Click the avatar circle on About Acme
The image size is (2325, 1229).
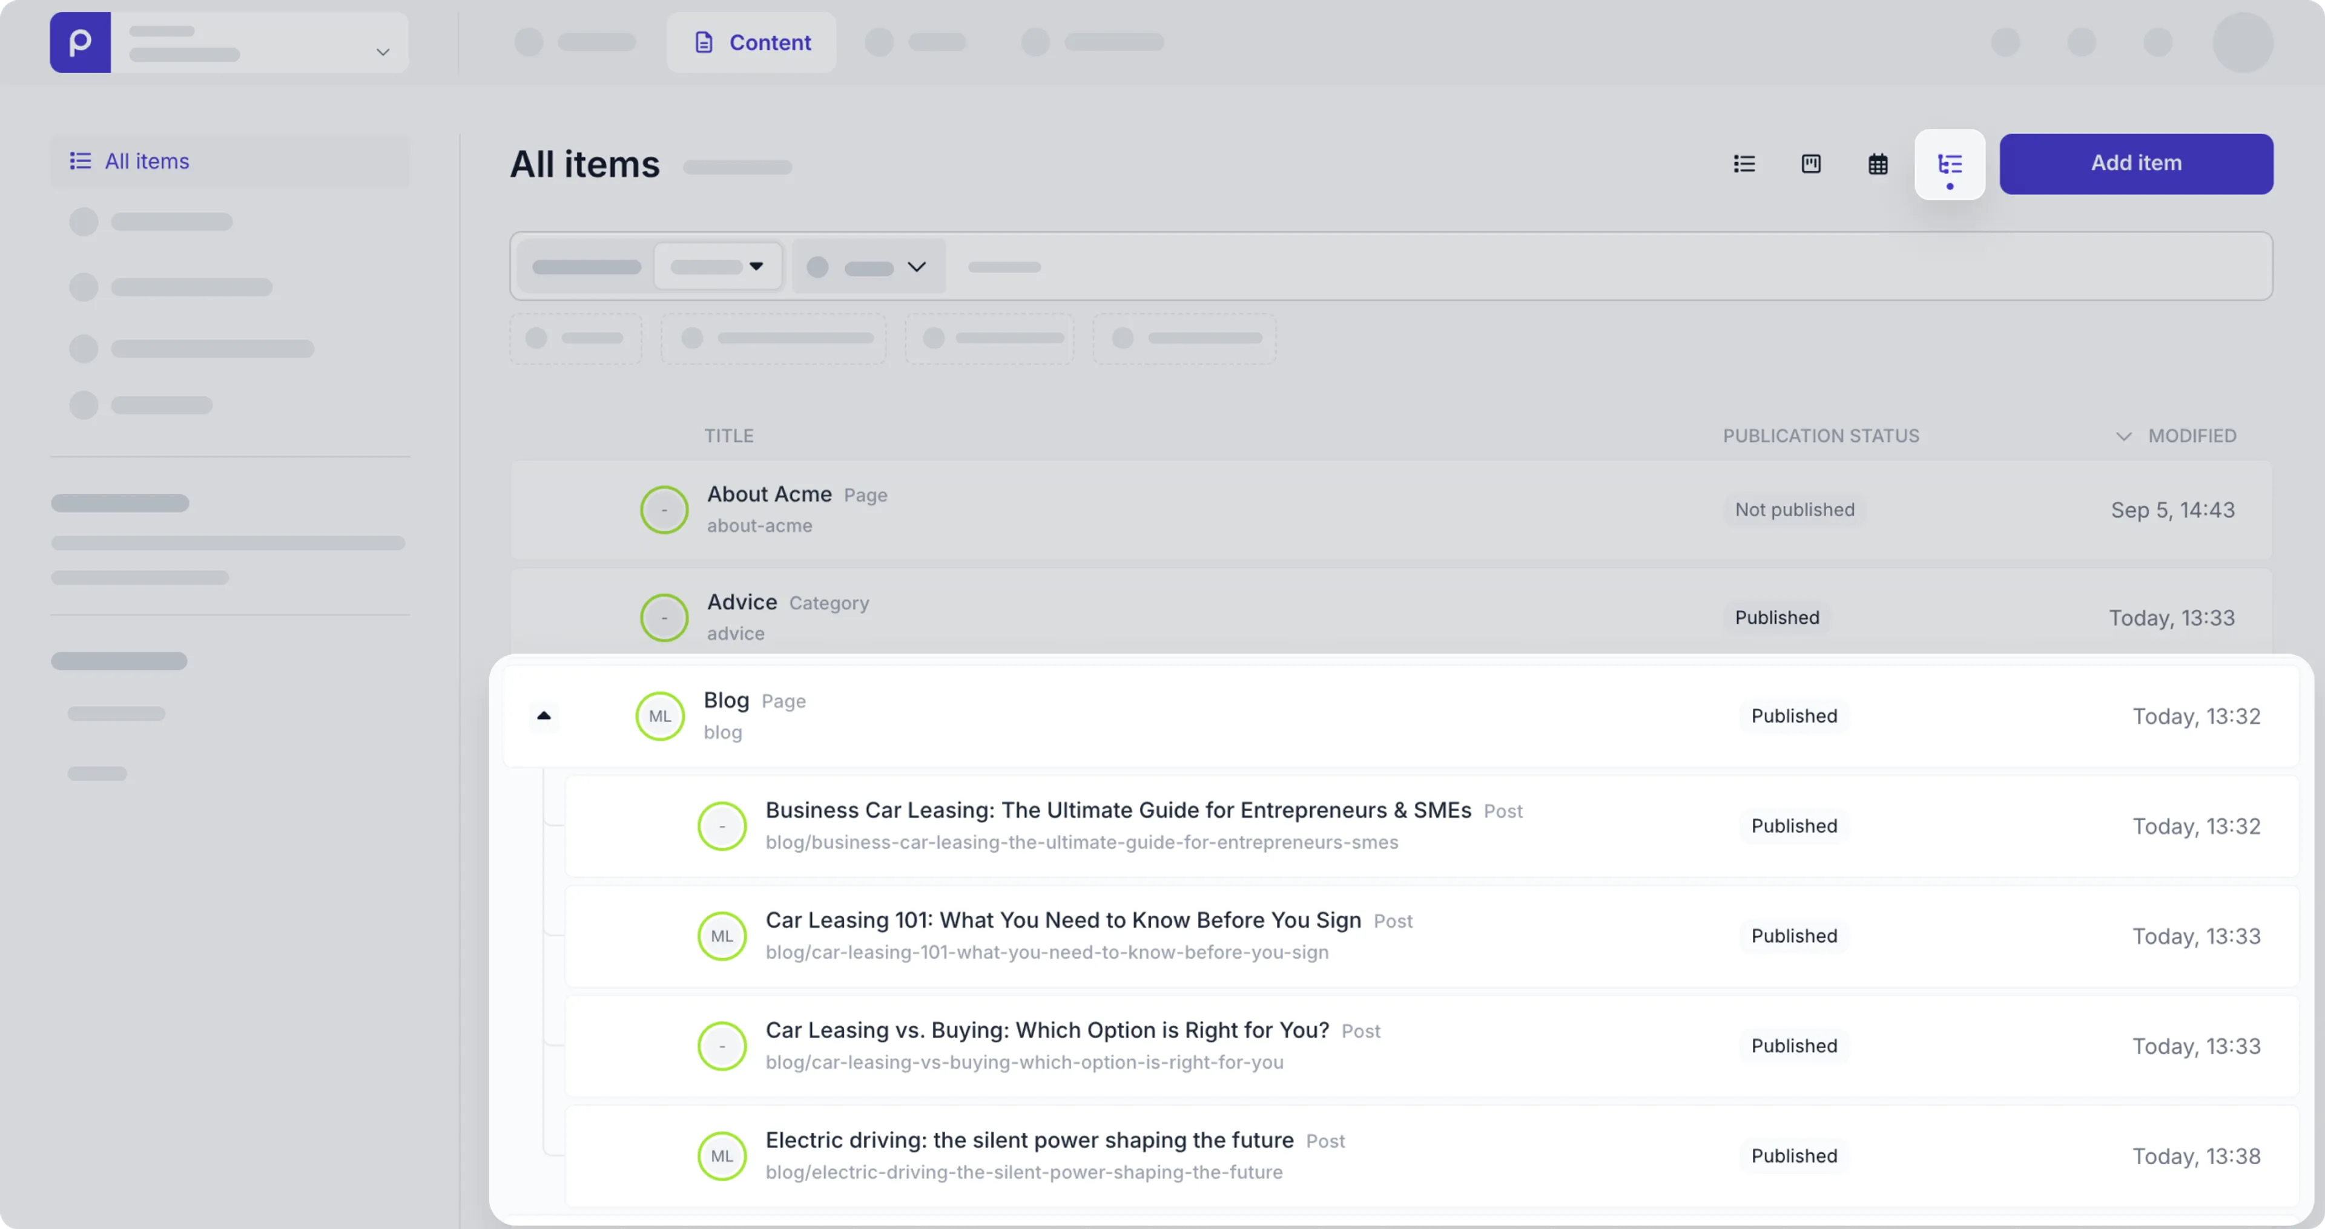click(x=664, y=510)
